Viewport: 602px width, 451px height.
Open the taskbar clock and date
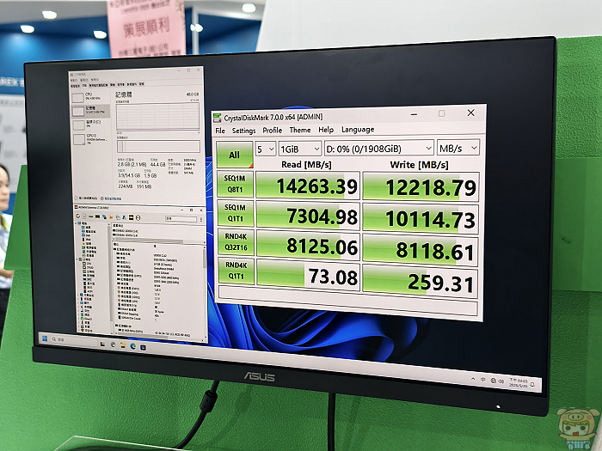[518, 382]
